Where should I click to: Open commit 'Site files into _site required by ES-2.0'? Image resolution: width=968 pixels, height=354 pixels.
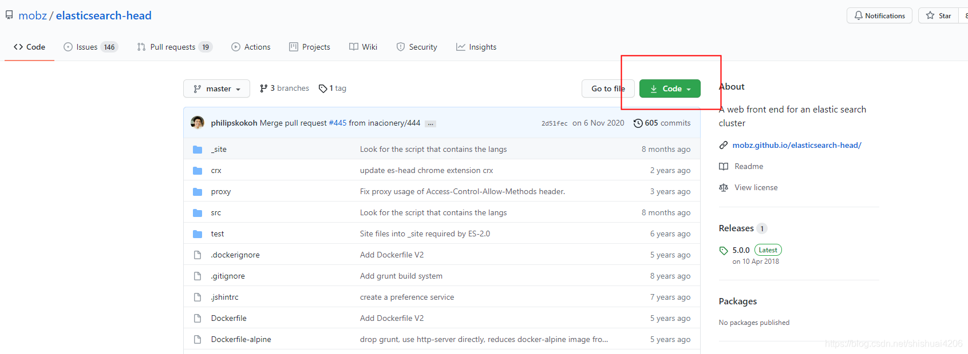pos(425,234)
